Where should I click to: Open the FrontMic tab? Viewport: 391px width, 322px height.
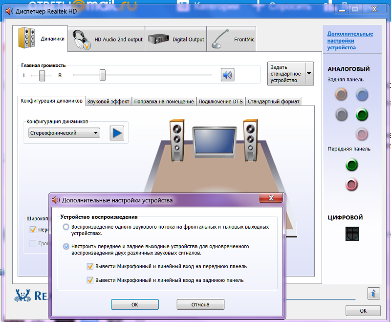(231, 39)
